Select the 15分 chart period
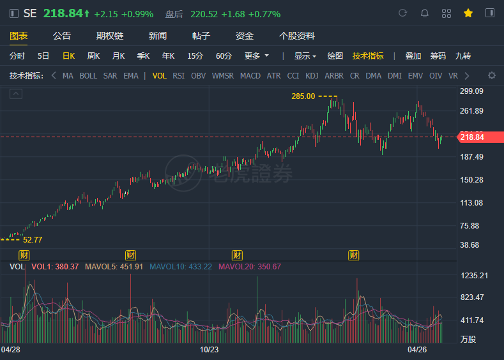 195,56
